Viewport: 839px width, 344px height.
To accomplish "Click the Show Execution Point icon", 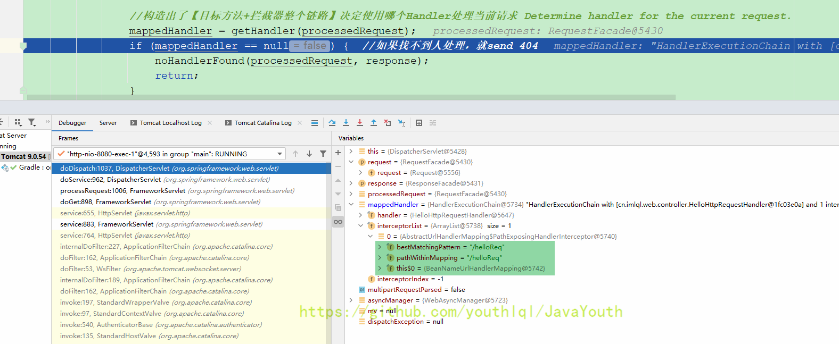I will coord(315,123).
